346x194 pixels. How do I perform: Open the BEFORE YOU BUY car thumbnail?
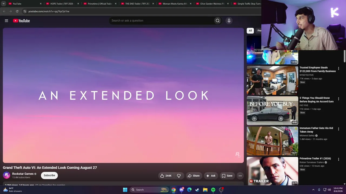pos(272,111)
